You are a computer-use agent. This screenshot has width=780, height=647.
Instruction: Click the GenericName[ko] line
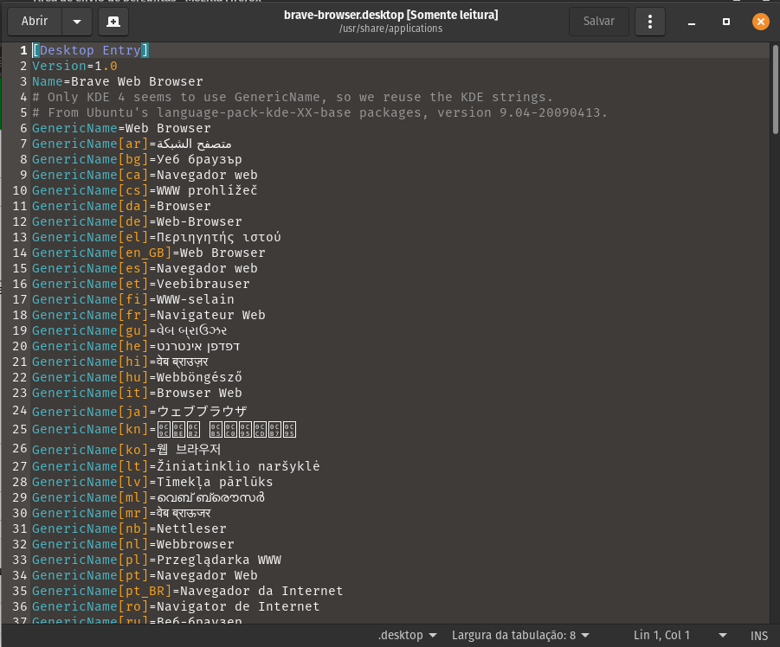[x=126, y=450]
